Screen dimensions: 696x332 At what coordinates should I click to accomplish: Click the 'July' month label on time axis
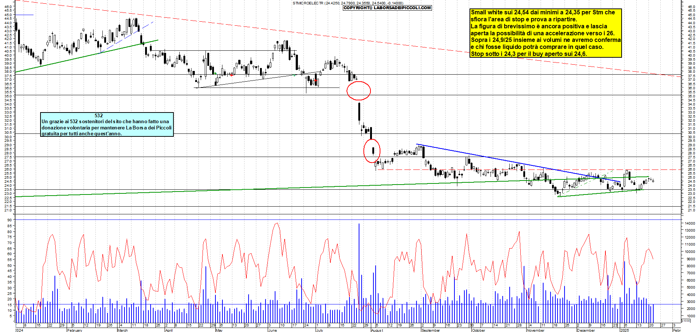tap(319, 330)
